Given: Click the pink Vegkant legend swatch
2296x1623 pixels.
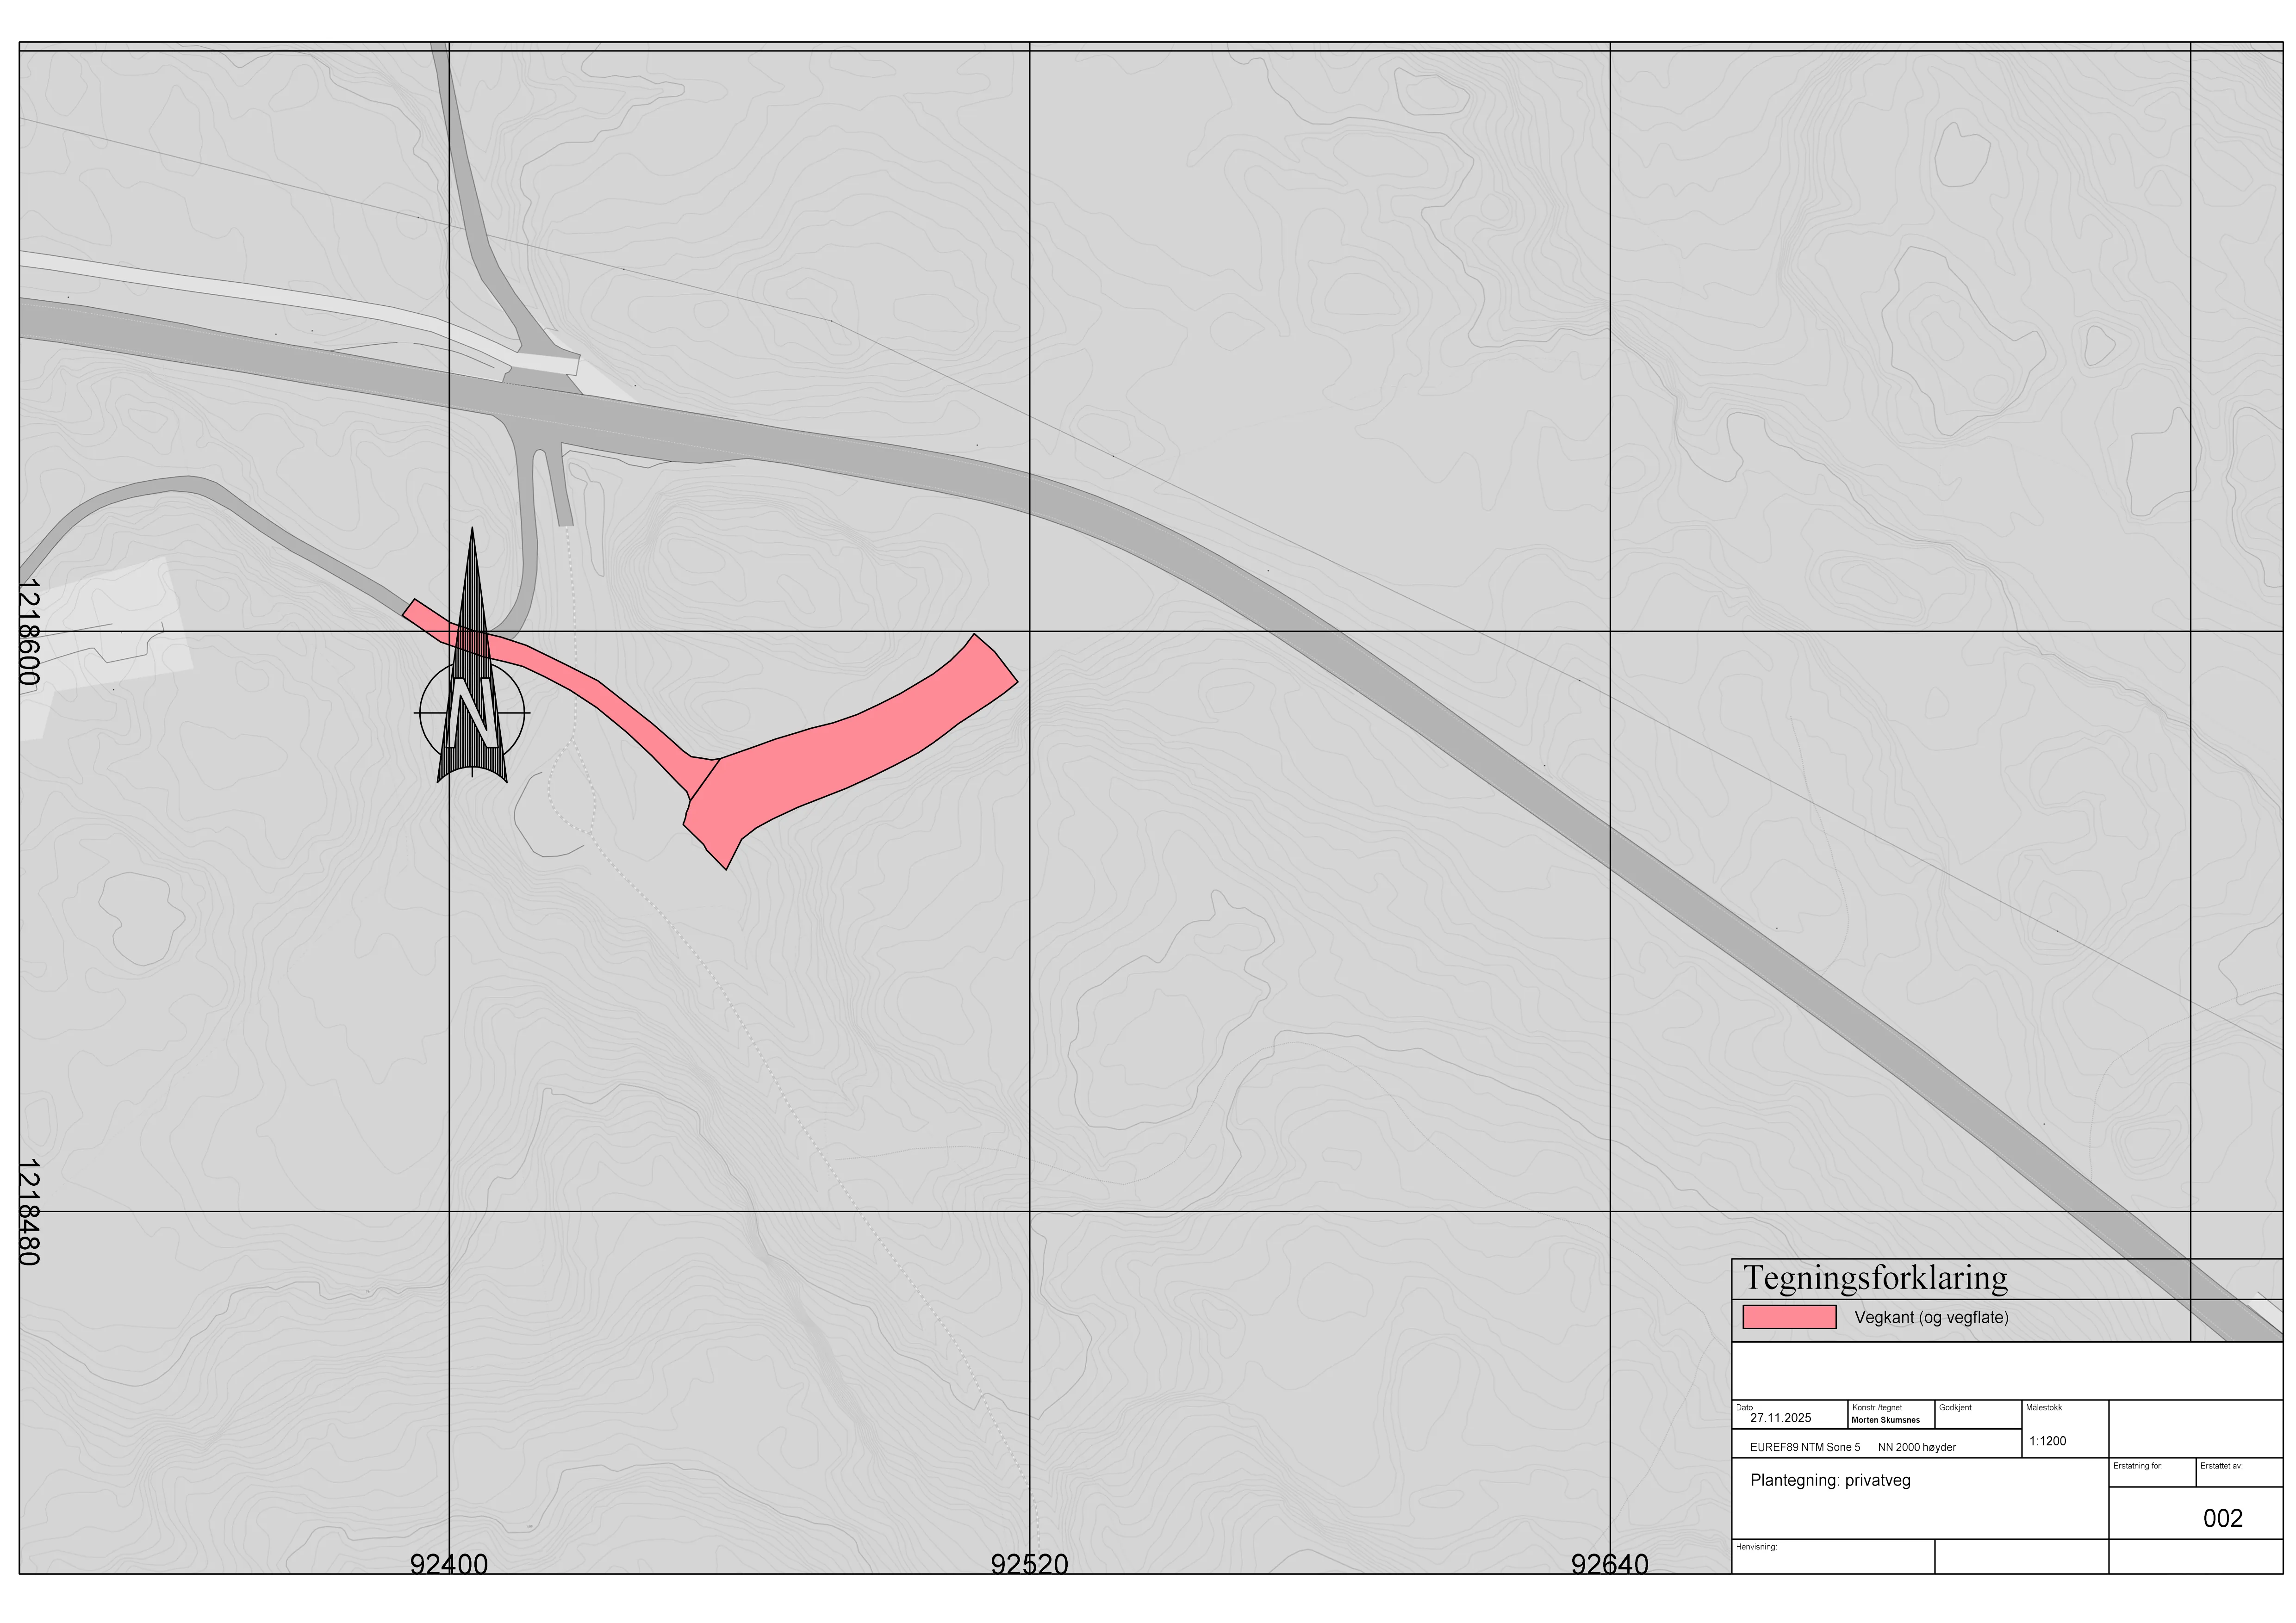Looking at the screenshot, I should click(1789, 1317).
